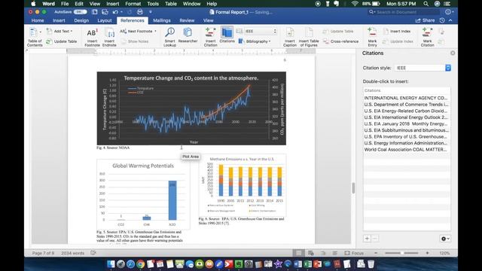Open Smart Lookup
482x271 pixels.
click(169, 37)
